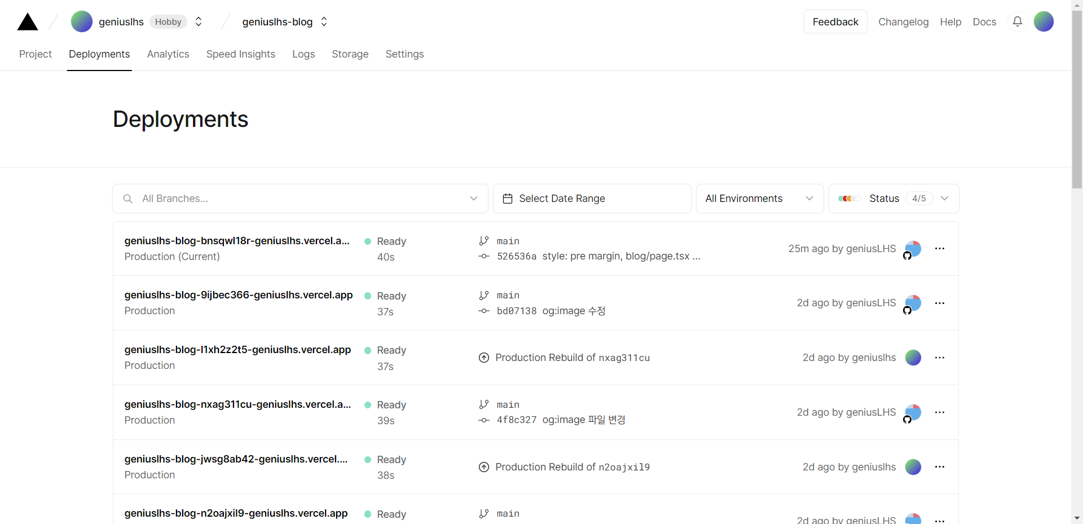The height and width of the screenshot is (524, 1083).
Task: Click the calendar icon in date range
Action: pos(508,199)
